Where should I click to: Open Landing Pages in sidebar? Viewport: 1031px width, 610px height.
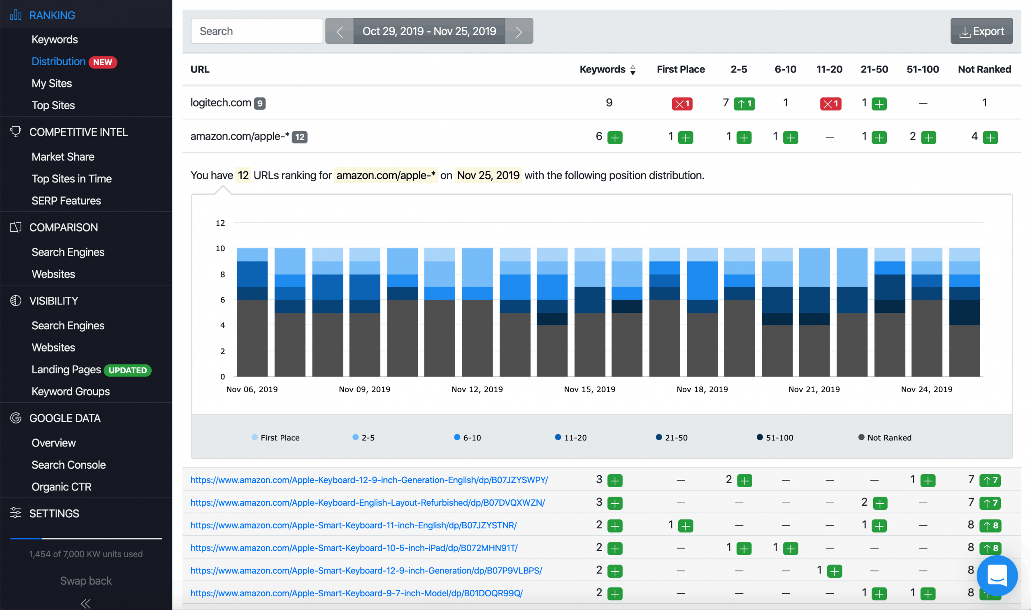[x=66, y=370]
